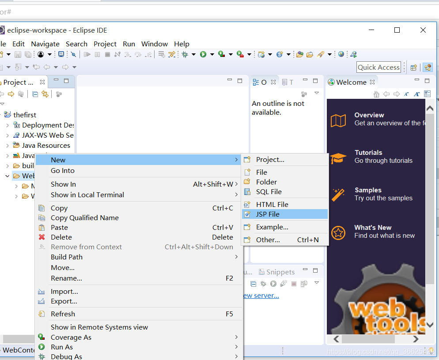439x360 pixels.
Task: Click the Home icon in Welcome view
Action: [x=376, y=94]
